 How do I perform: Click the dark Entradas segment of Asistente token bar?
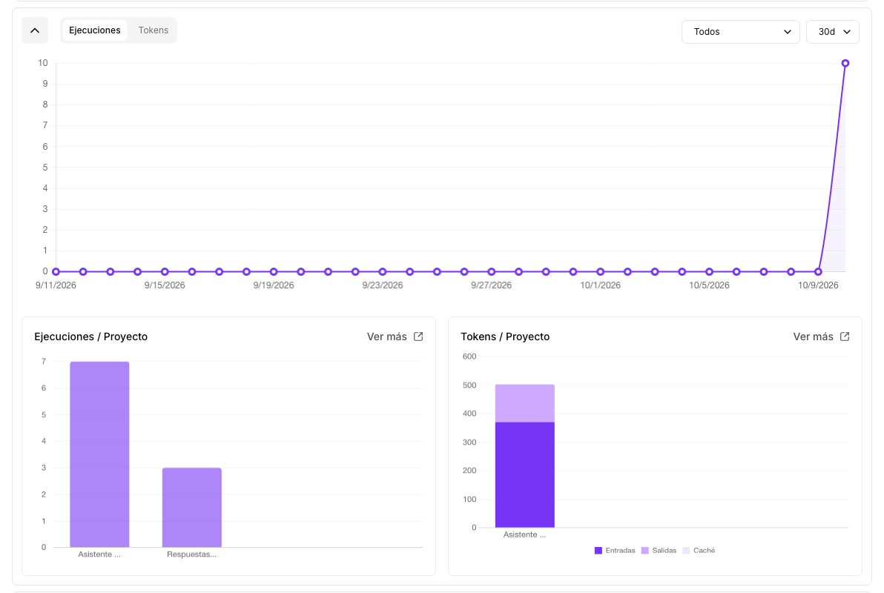coord(525,474)
